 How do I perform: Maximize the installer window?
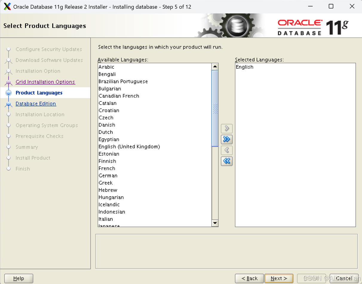pyautogui.click(x=331, y=6)
